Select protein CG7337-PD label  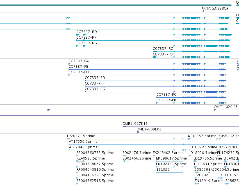[95, 78]
